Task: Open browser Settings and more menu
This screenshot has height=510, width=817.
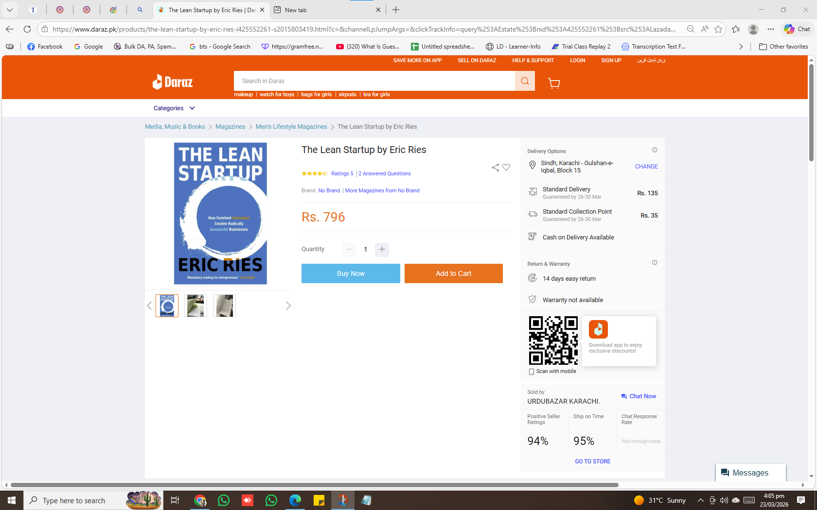Action: click(771, 29)
